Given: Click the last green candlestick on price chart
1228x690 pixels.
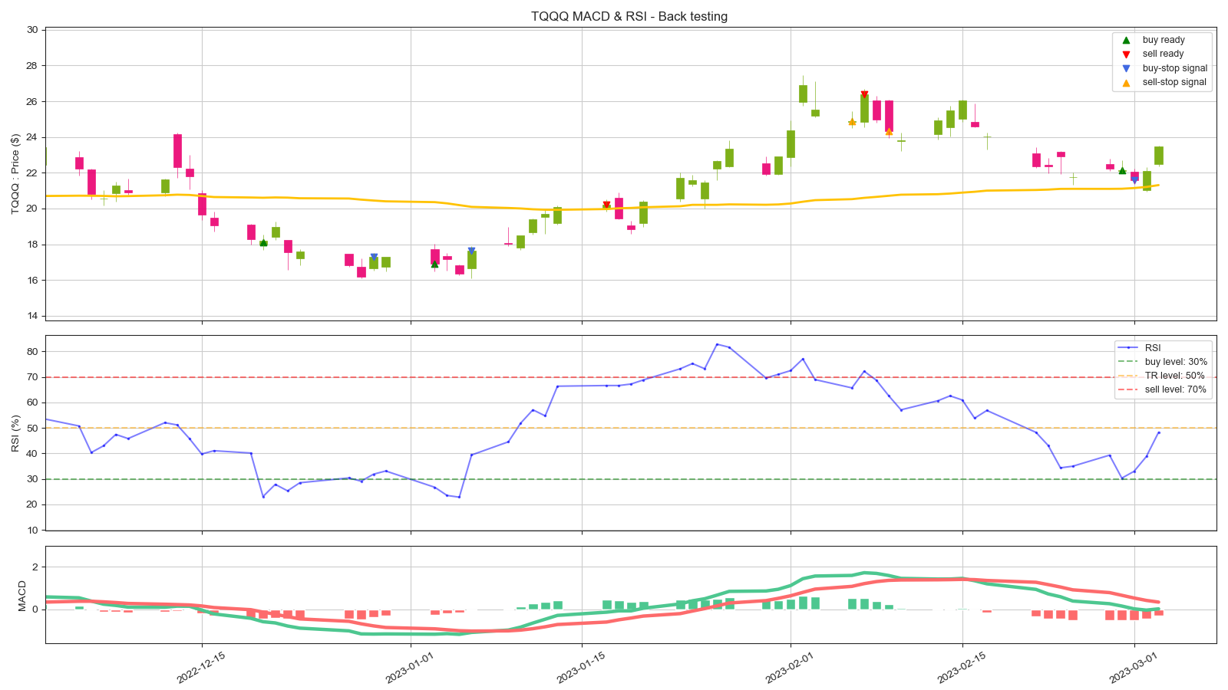Looking at the screenshot, I should point(1159,156).
